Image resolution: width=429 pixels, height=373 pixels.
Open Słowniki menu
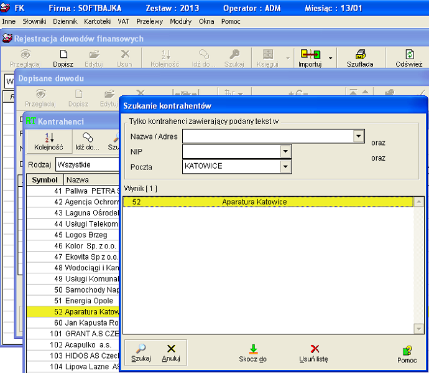click(x=34, y=21)
